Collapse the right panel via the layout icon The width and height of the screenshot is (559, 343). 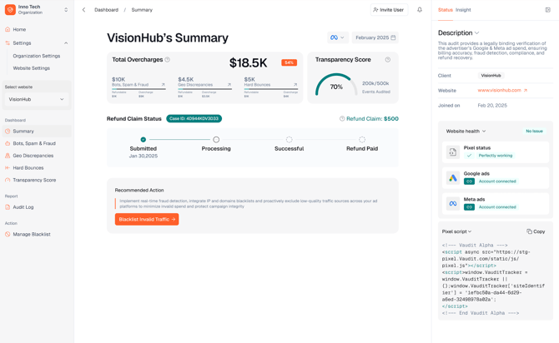click(548, 10)
